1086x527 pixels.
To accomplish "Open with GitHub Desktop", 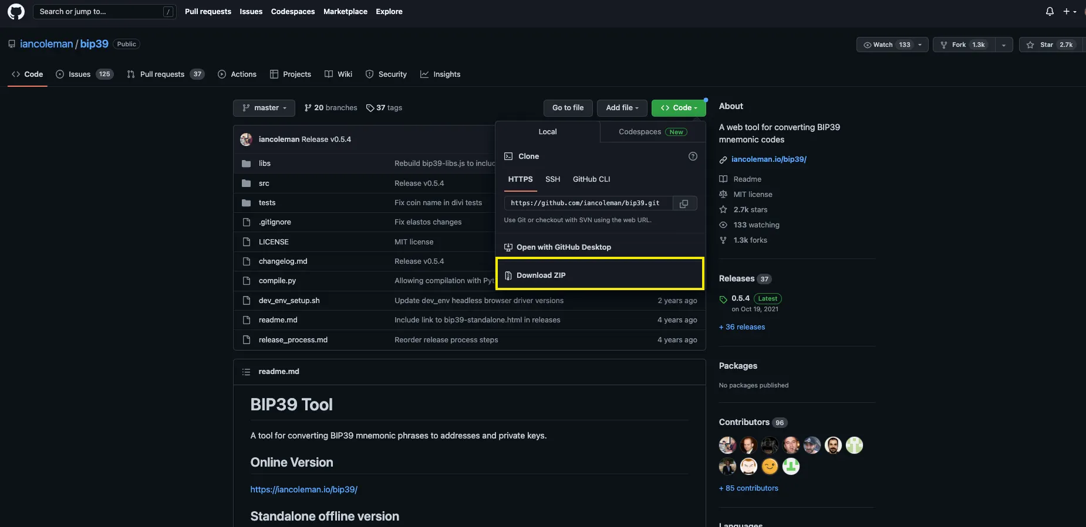I will tap(600, 247).
